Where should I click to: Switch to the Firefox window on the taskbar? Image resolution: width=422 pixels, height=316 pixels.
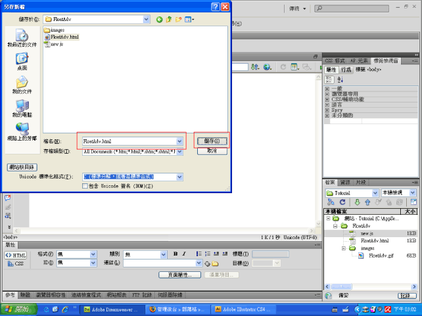click(177, 309)
